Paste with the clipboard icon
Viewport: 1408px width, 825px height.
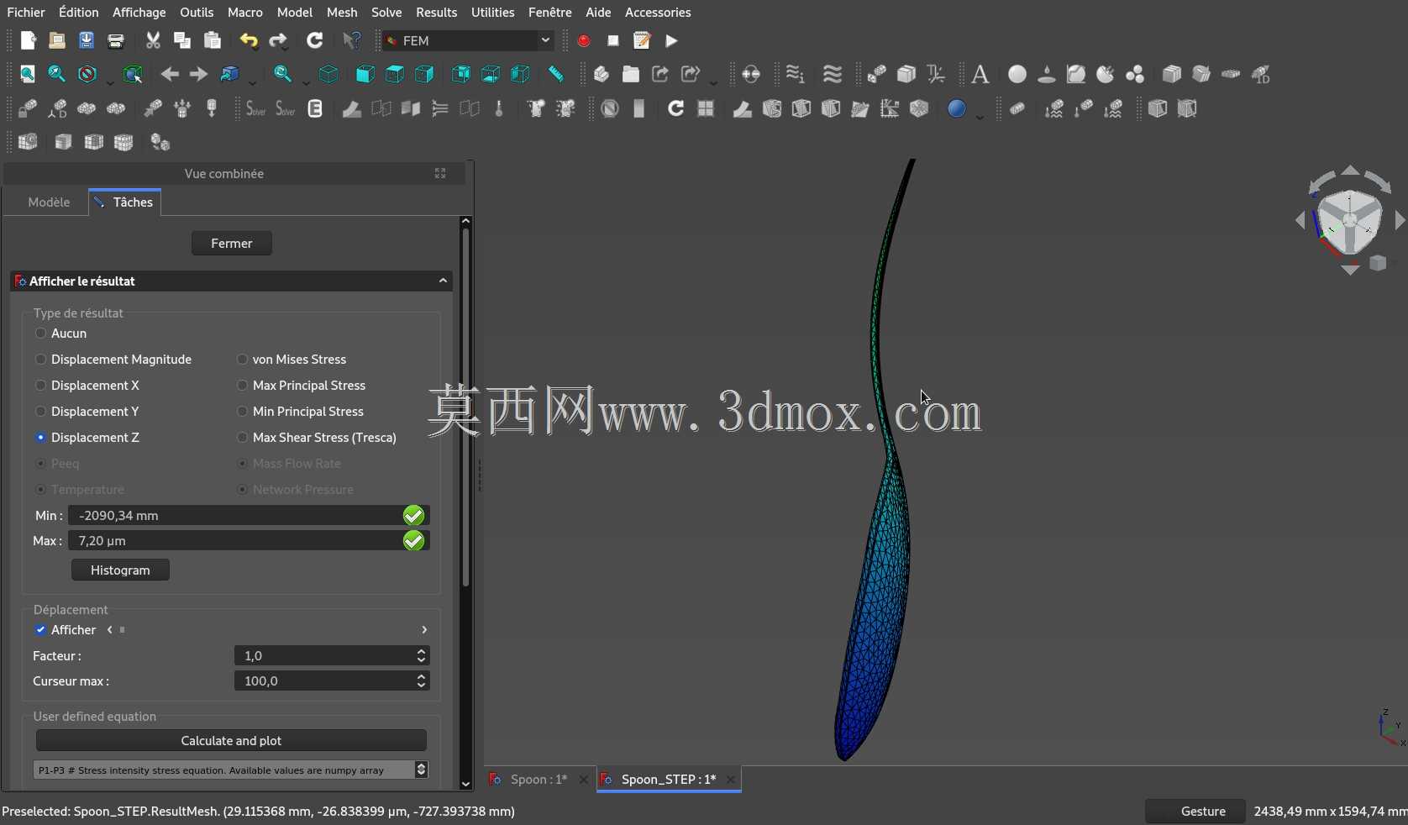[213, 40]
